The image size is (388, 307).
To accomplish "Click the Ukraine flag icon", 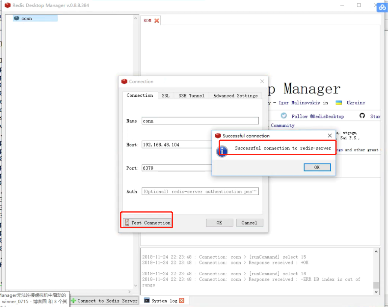I will 339,103.
